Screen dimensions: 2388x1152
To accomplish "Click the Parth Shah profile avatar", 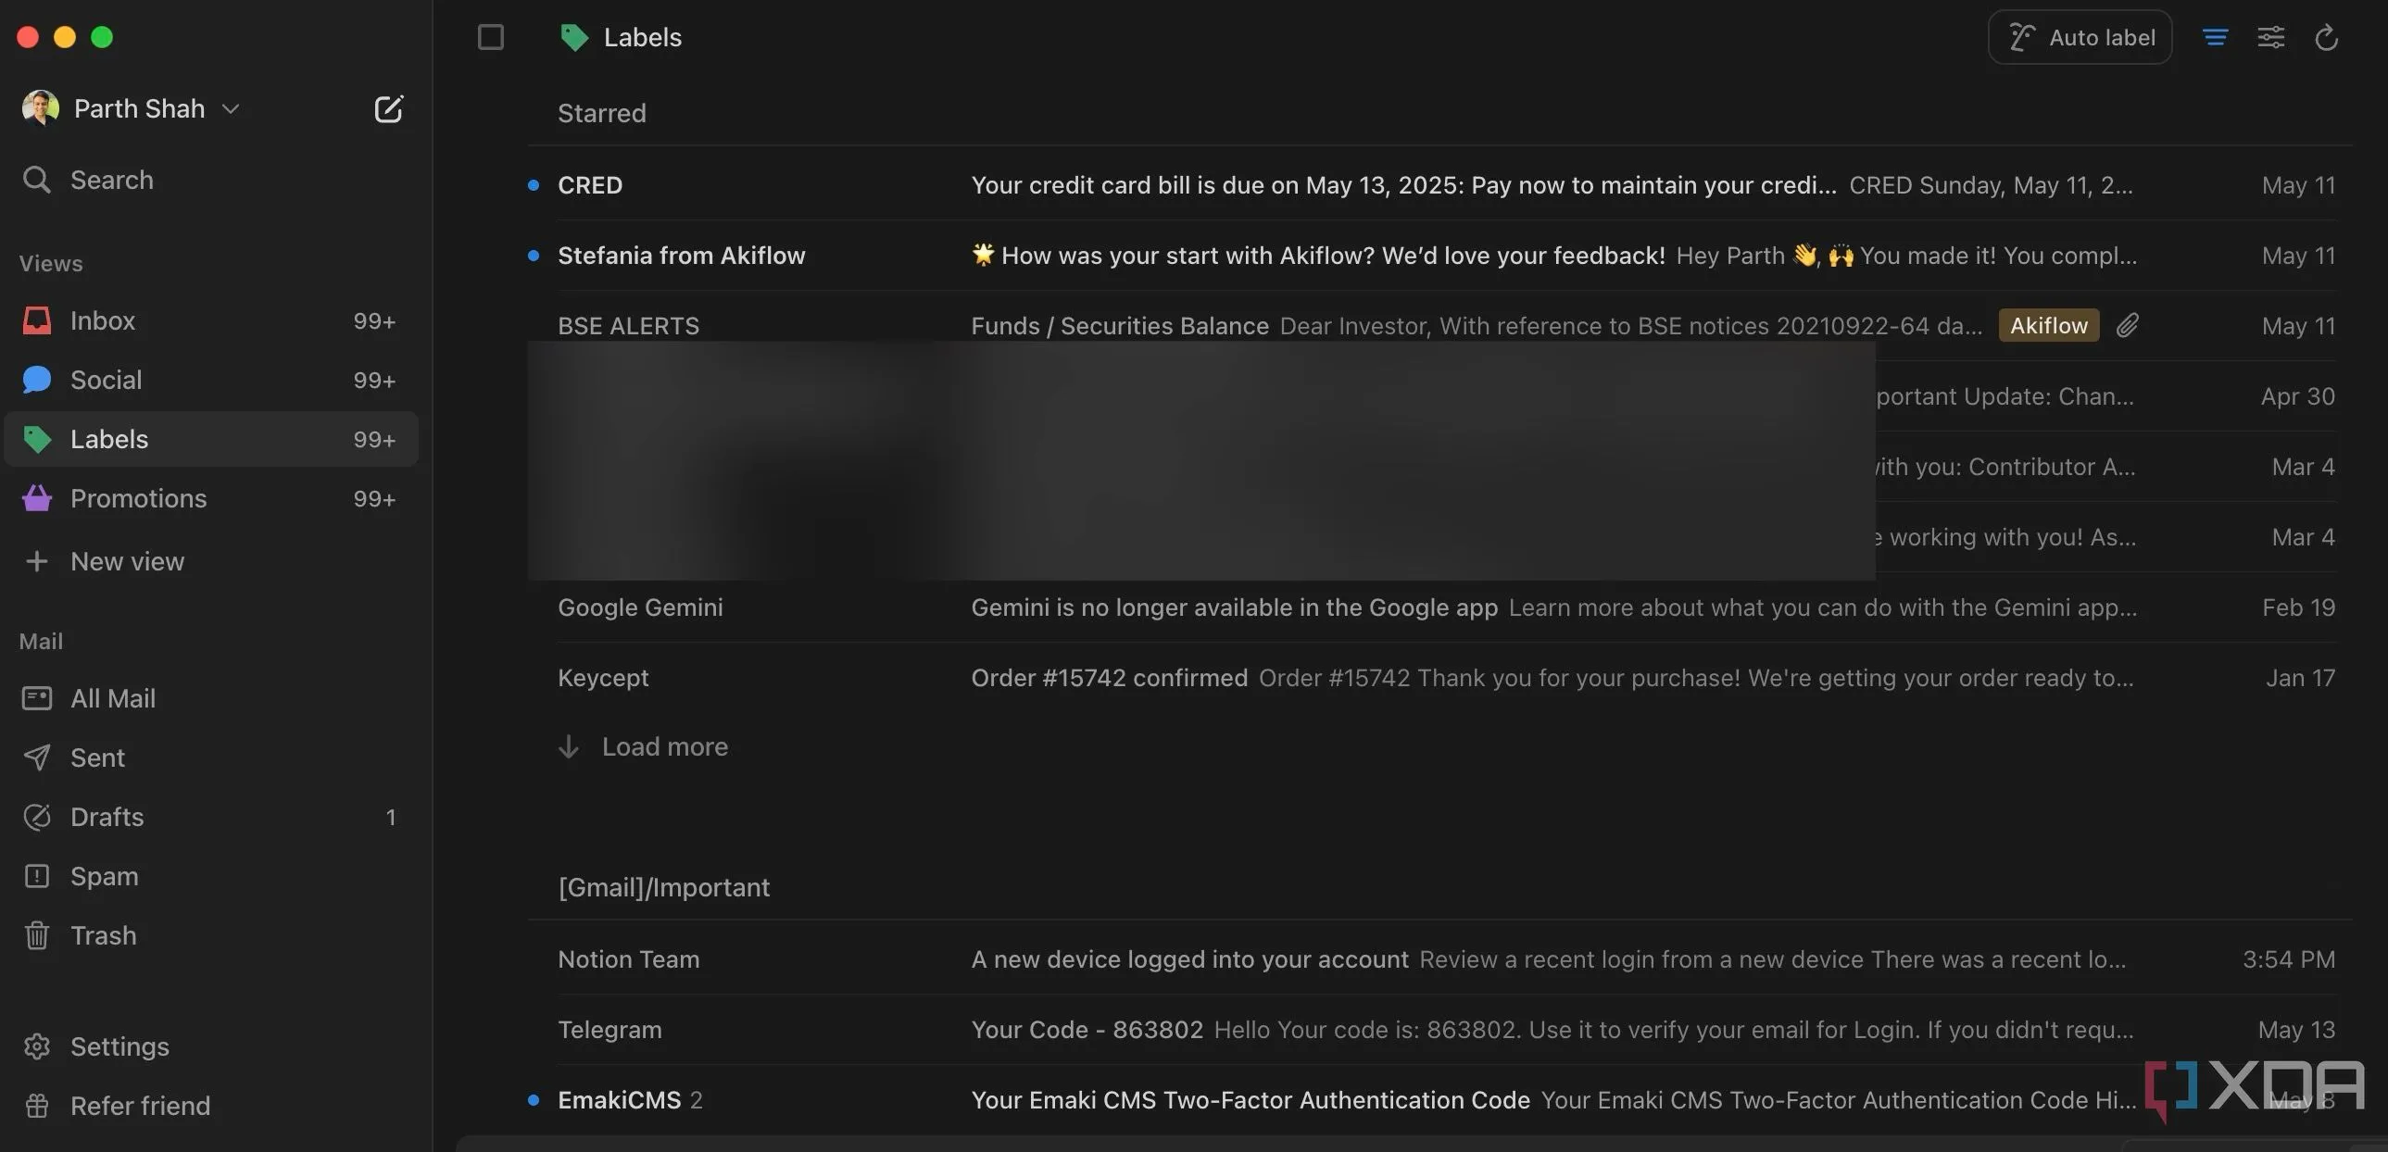I will point(40,108).
